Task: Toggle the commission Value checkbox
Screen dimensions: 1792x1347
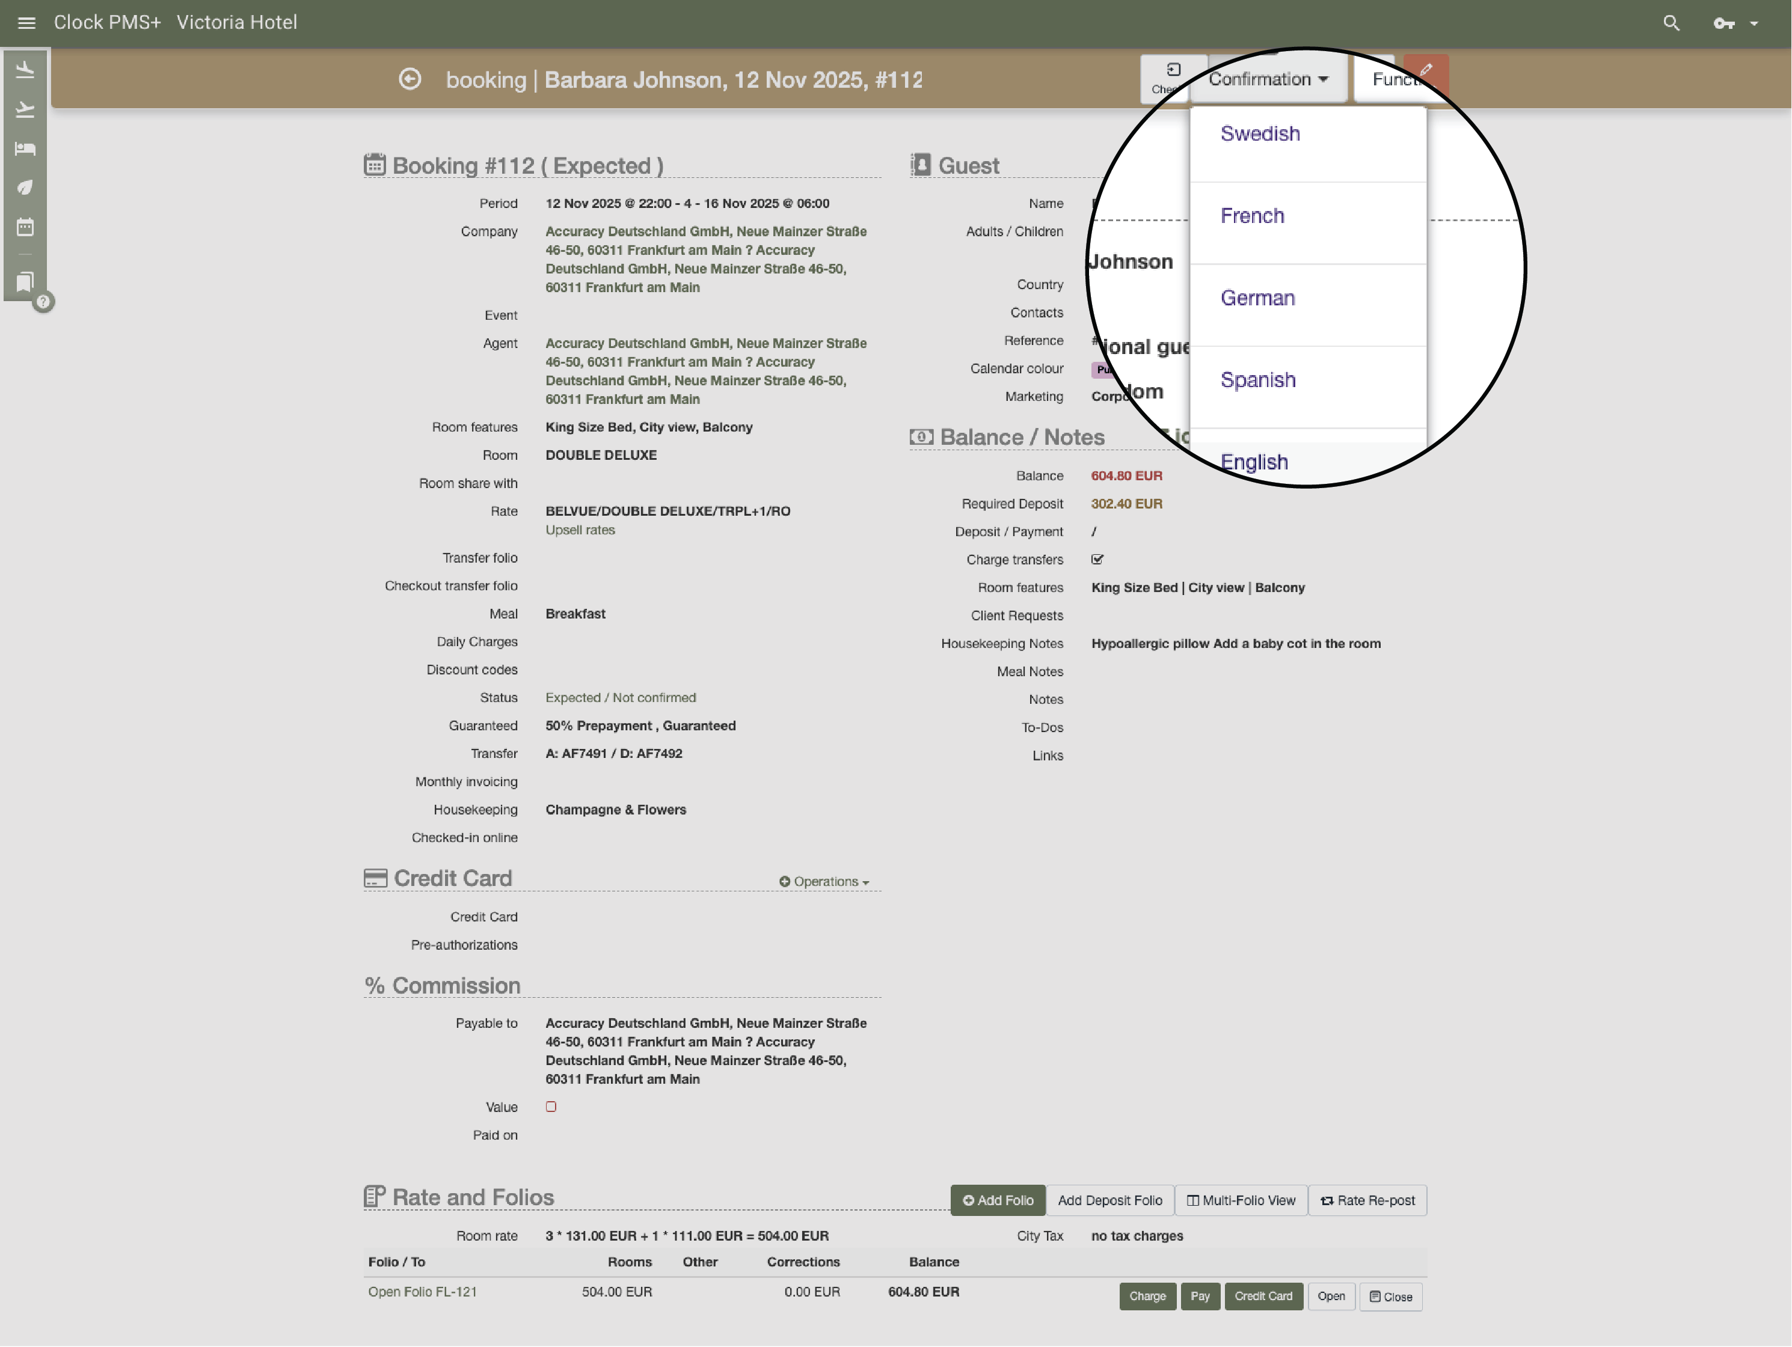Action: pos(551,1107)
